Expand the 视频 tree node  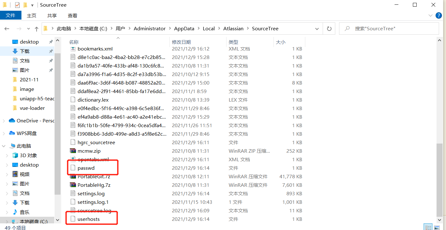pos(7,174)
